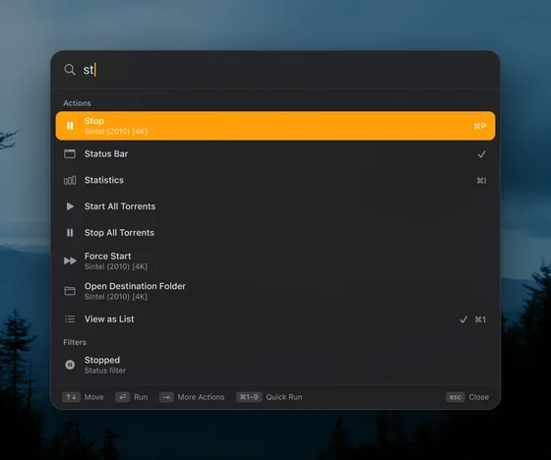Viewport: 551px width, 460px height.
Task: Click the list icon beside View as List
Action: pyautogui.click(x=70, y=319)
